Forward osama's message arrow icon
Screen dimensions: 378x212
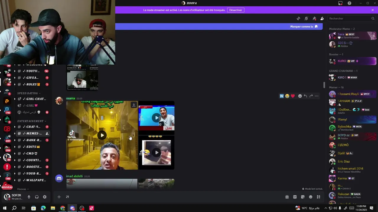coord(311,96)
